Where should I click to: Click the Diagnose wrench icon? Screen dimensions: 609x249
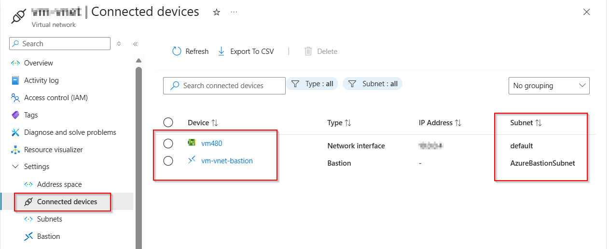[x=15, y=132]
